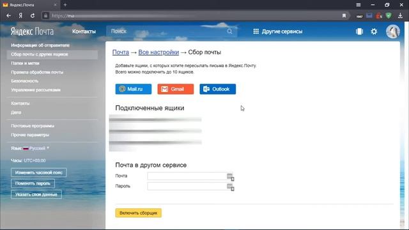The image size is (409, 230).
Task: Open Другие сервисы grid menu
Action: 277,31
